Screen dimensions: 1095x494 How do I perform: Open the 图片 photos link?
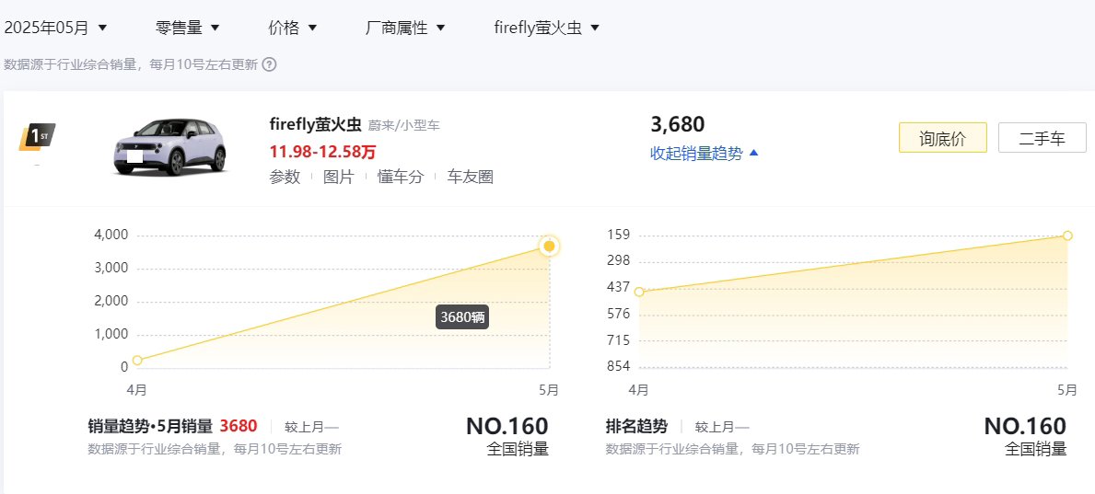(339, 178)
